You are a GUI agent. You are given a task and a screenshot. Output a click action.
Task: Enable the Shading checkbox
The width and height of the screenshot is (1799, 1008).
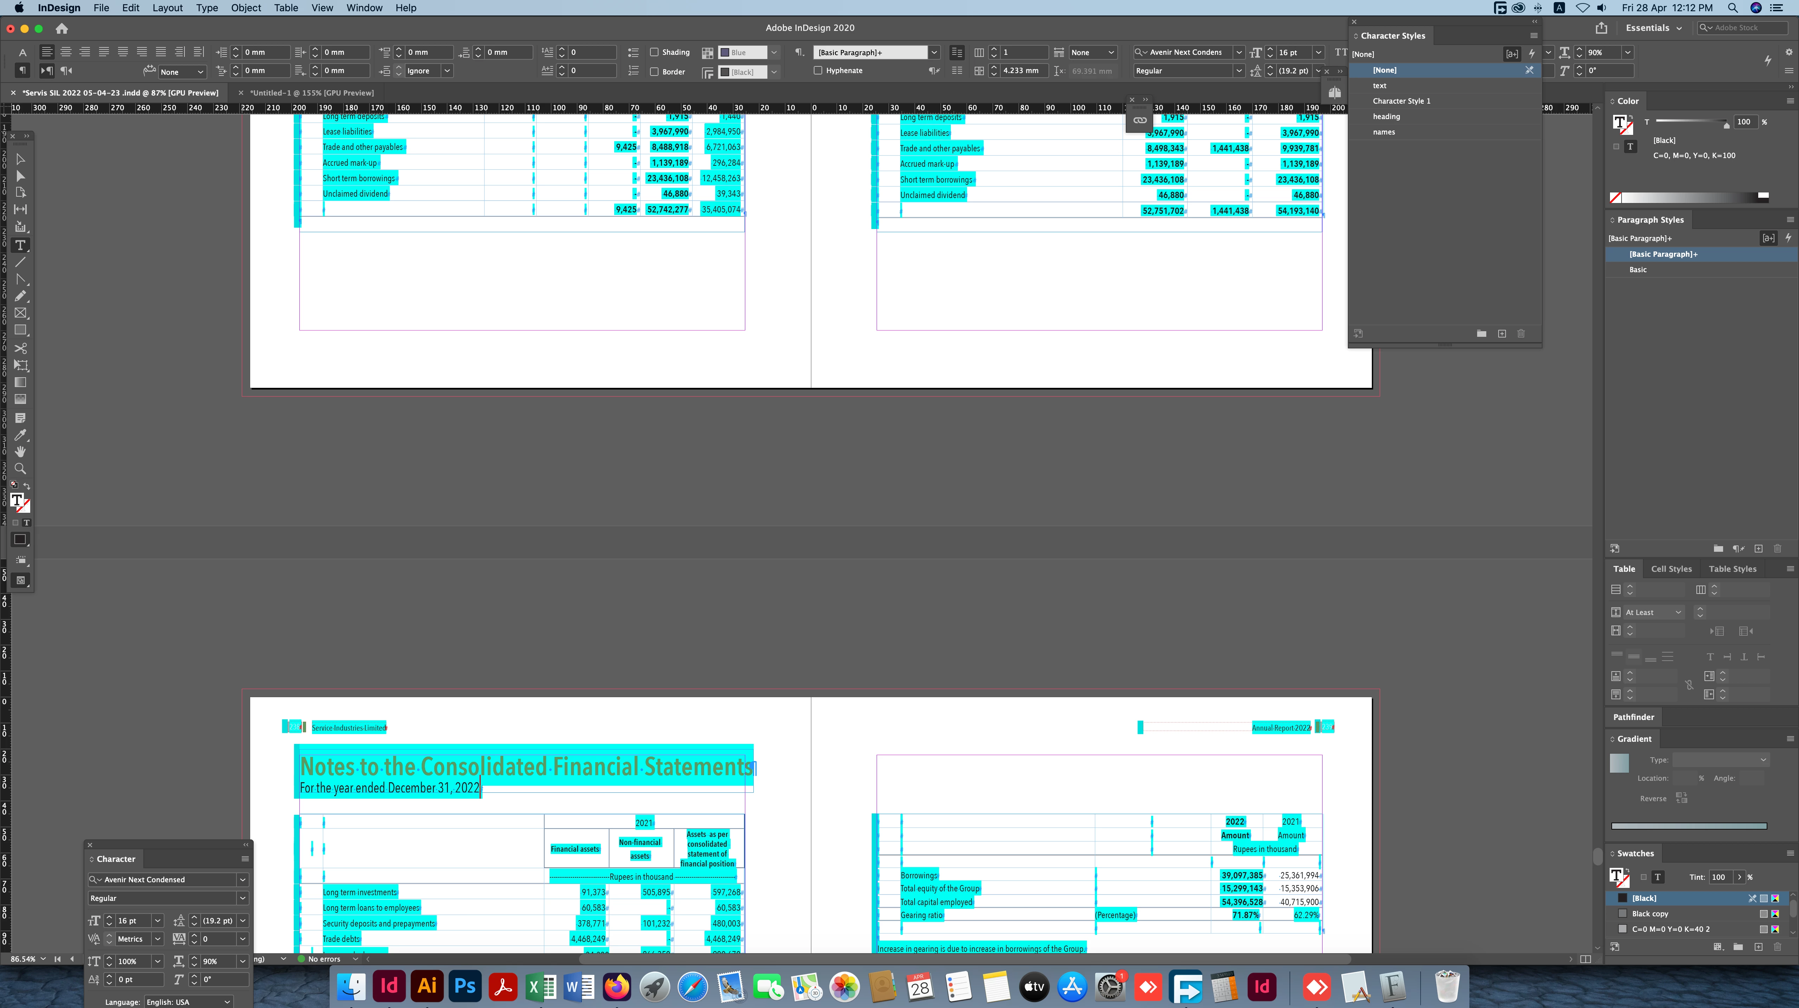point(654,52)
